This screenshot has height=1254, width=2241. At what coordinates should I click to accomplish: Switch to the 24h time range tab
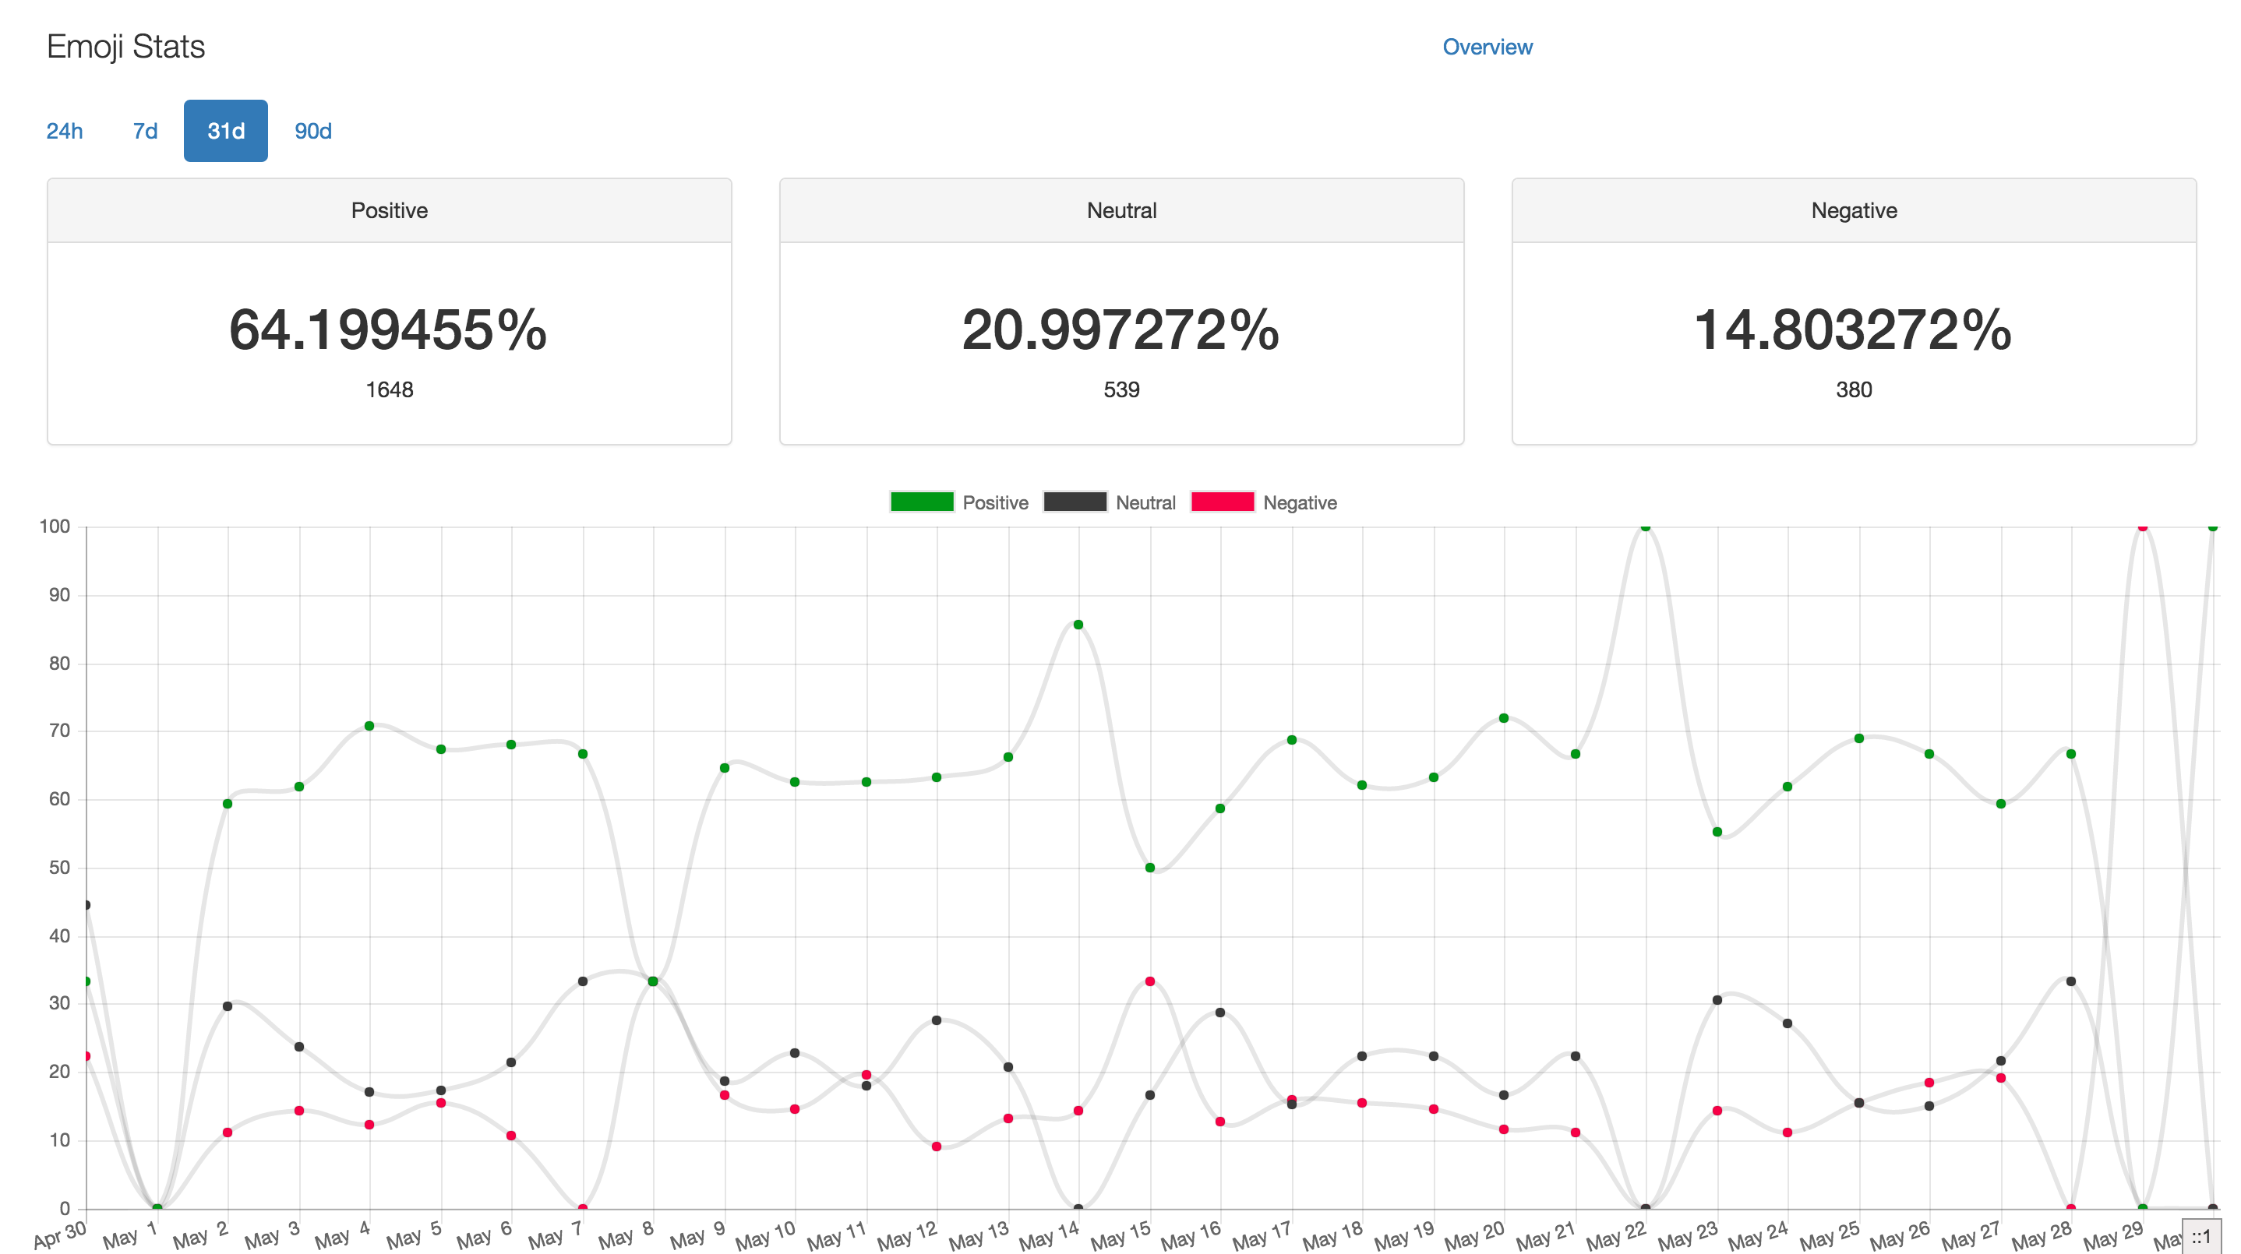[x=65, y=132]
